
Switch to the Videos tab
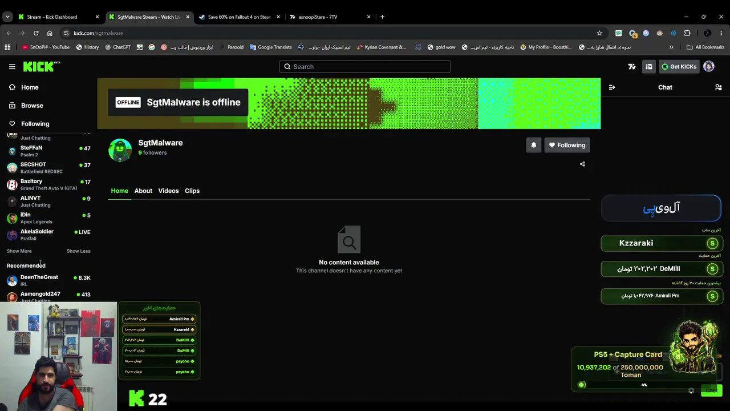coord(168,191)
